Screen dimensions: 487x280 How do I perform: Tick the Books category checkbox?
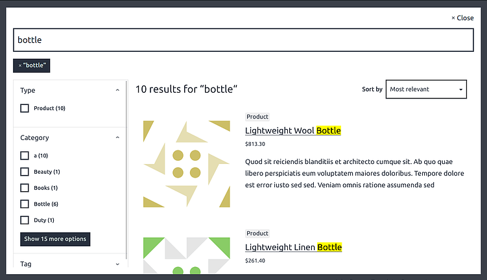(x=25, y=188)
